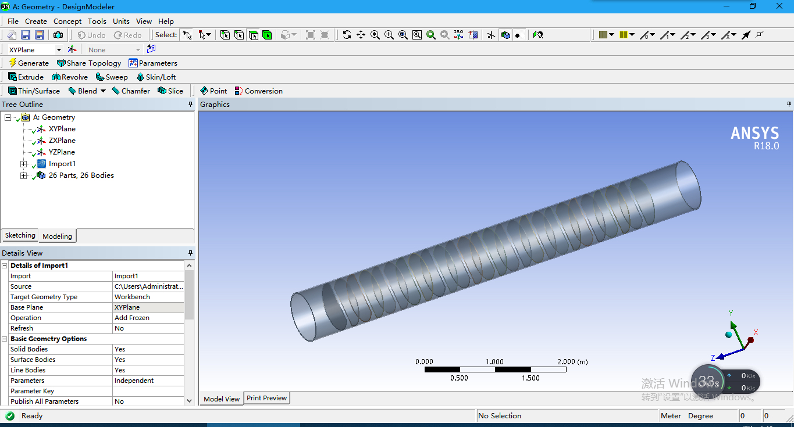Toggle the Display Plane button
Screen dimensions: 794x427
click(x=492, y=35)
